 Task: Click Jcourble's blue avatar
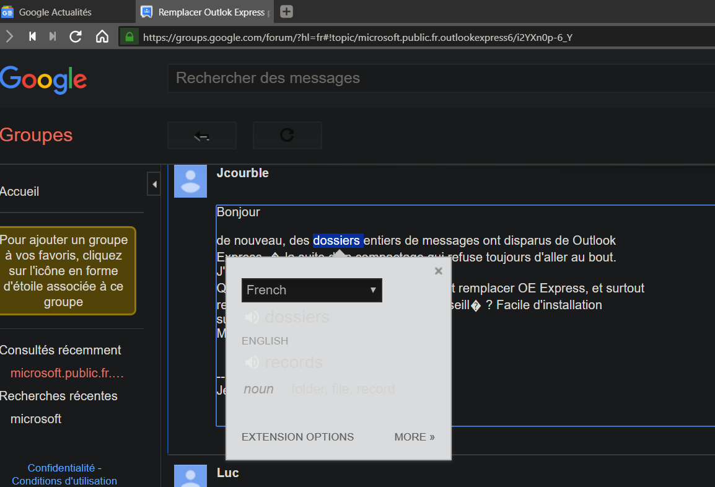pyautogui.click(x=190, y=181)
